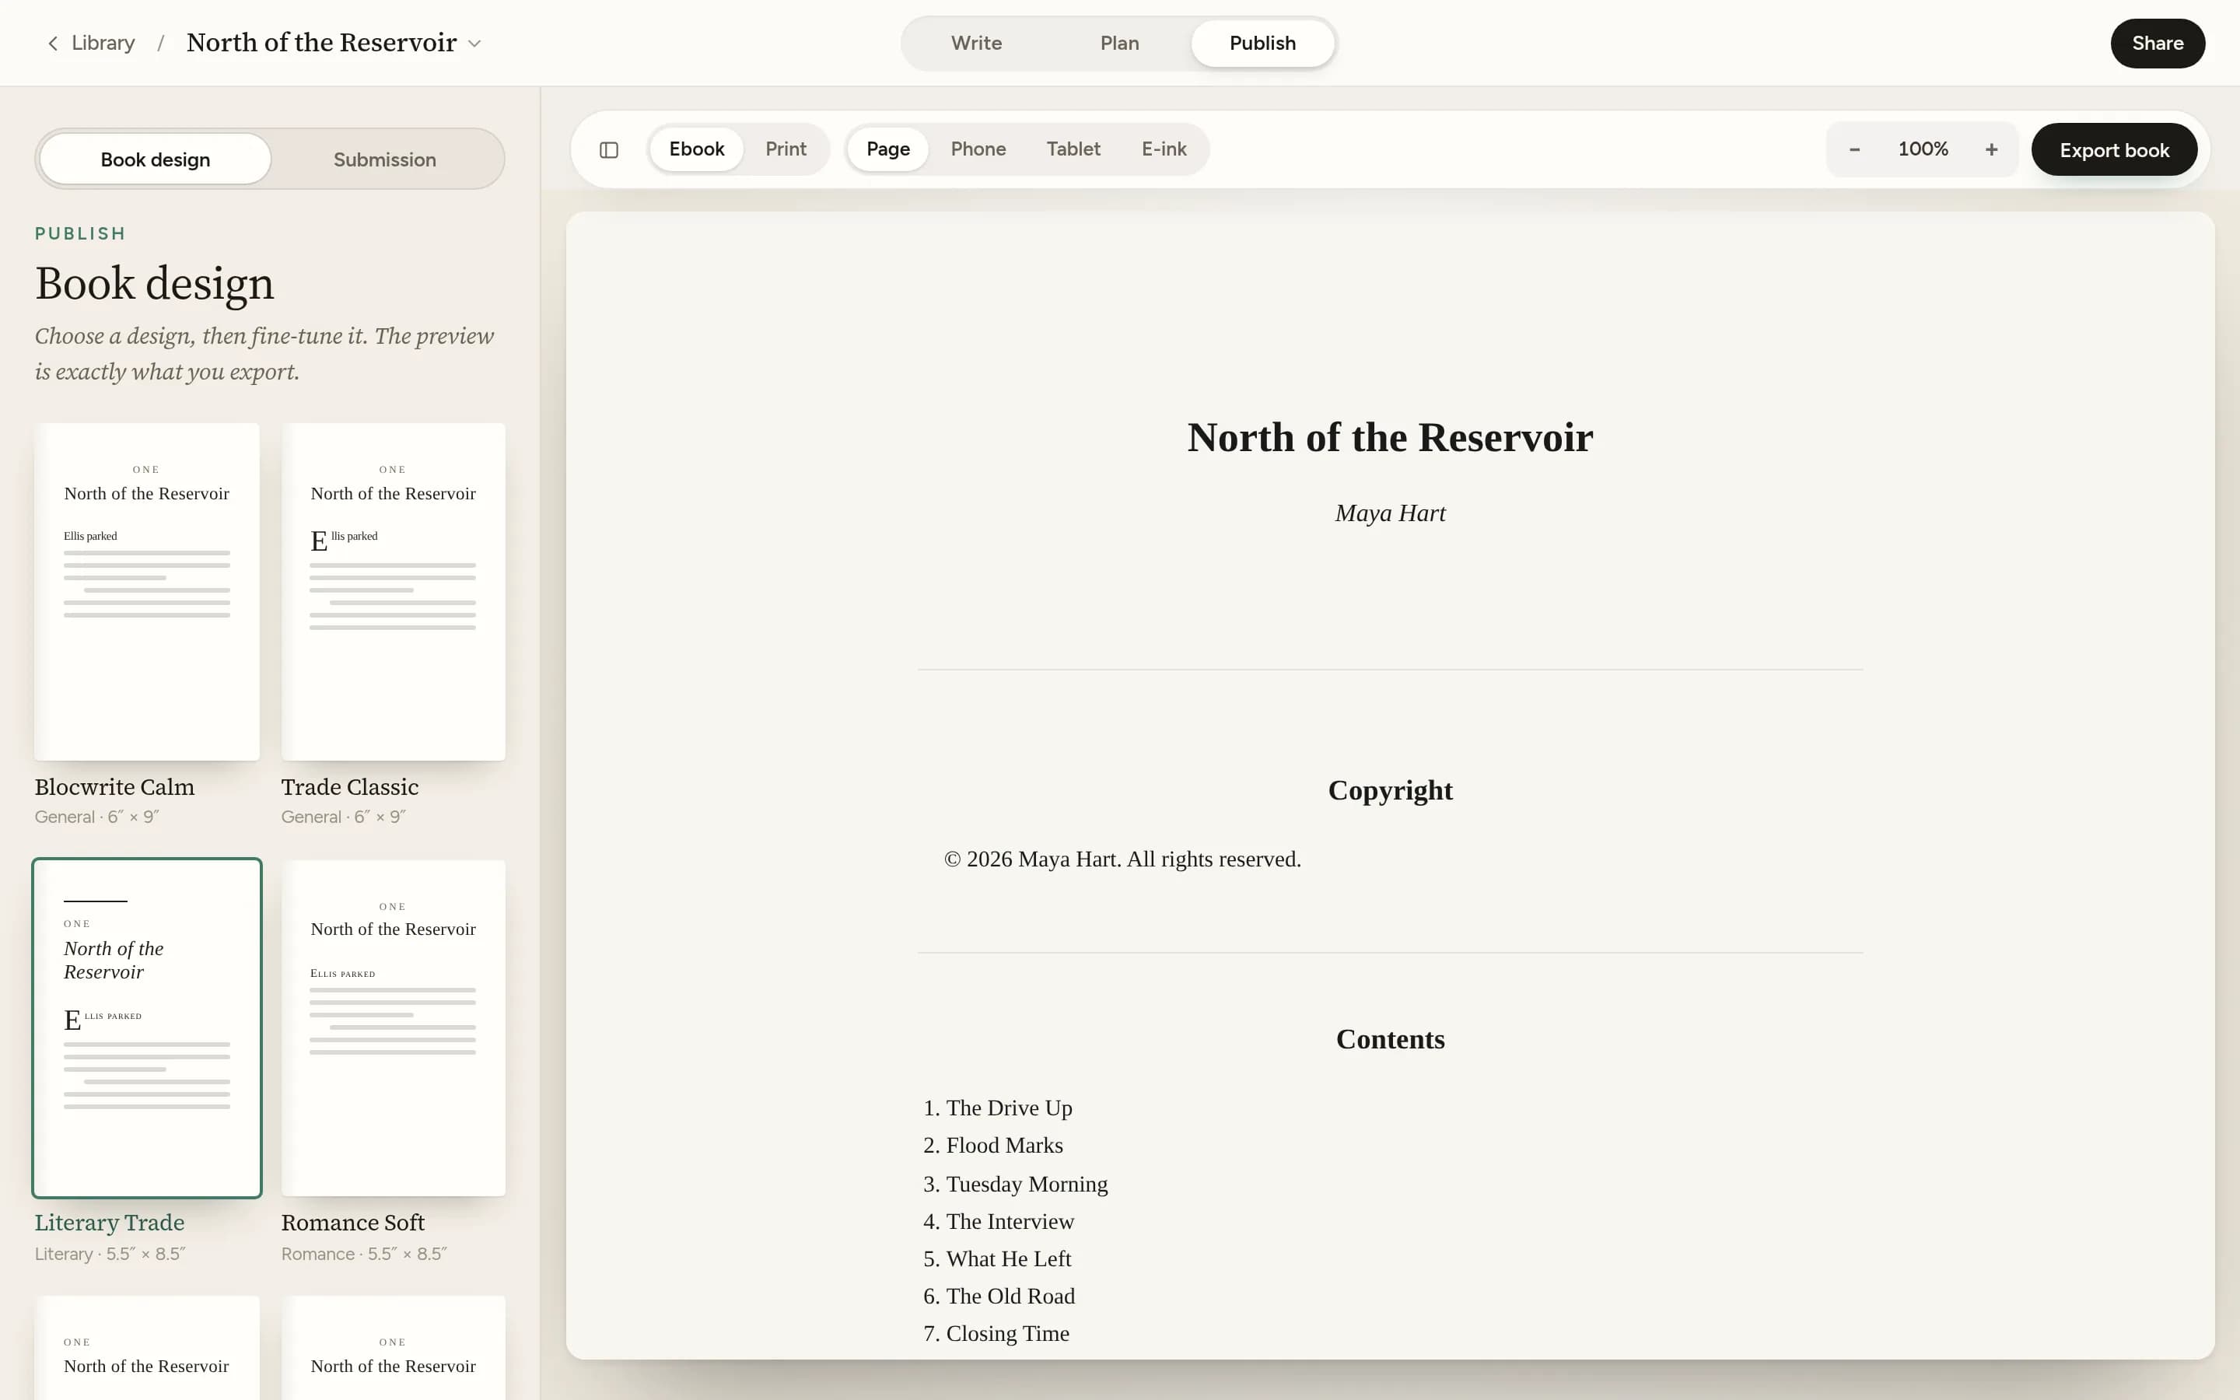Click contents entry Flood Marks

click(x=1004, y=1146)
